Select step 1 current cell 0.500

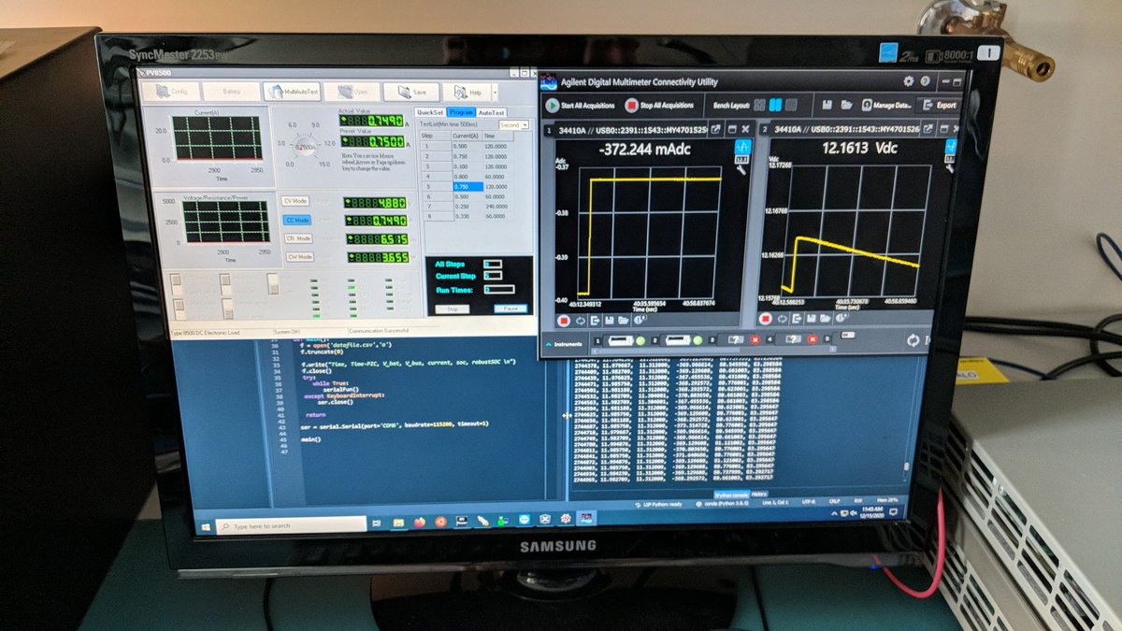point(465,145)
